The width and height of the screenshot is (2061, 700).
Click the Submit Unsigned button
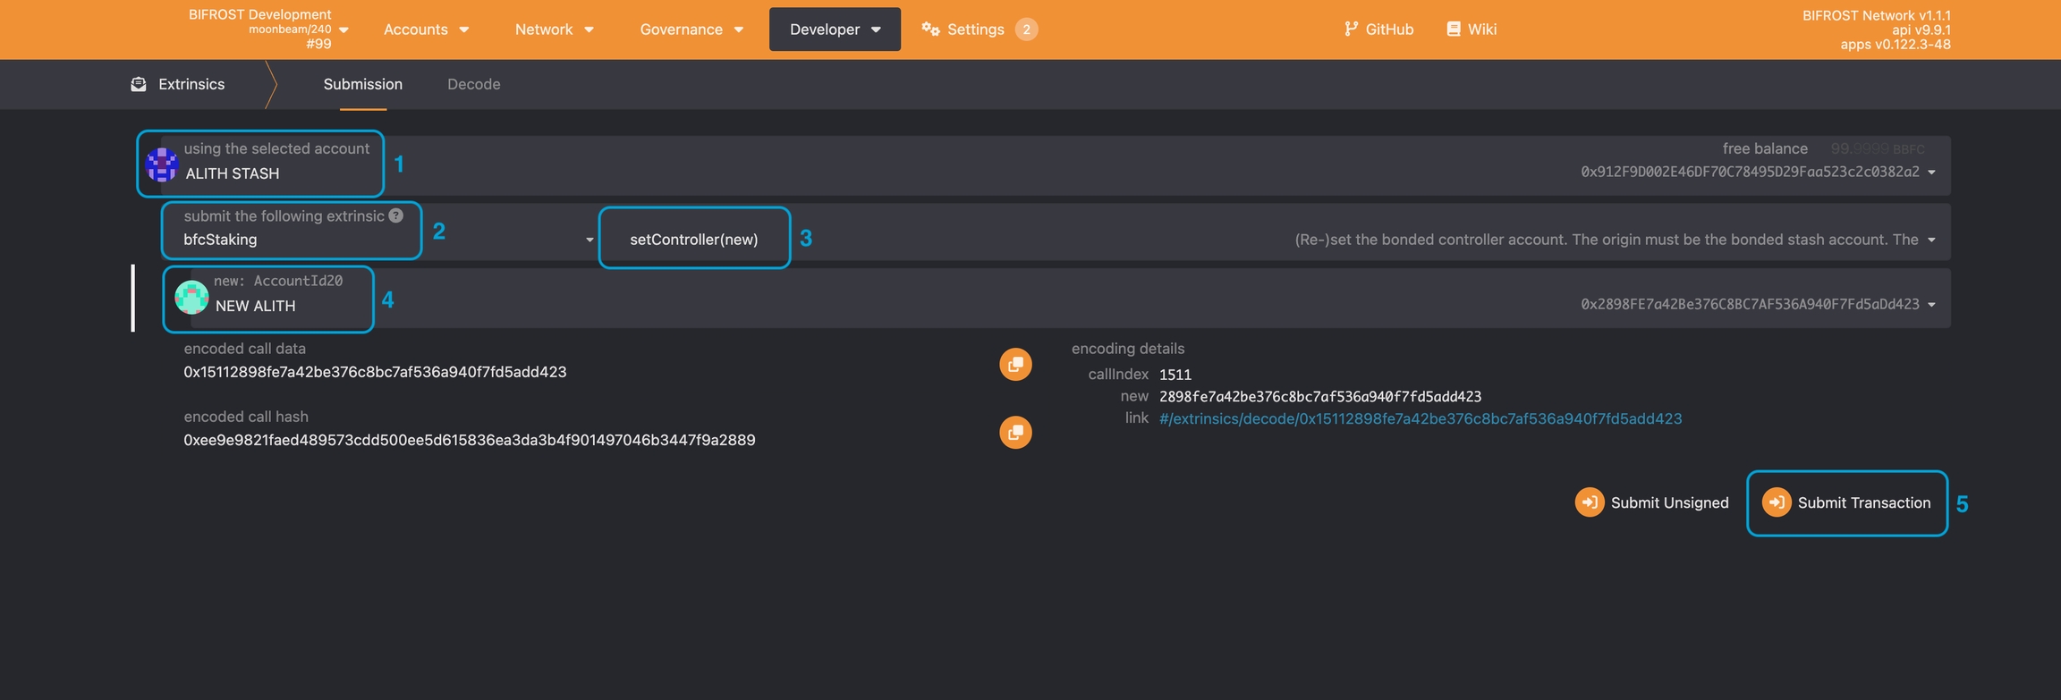tap(1651, 502)
